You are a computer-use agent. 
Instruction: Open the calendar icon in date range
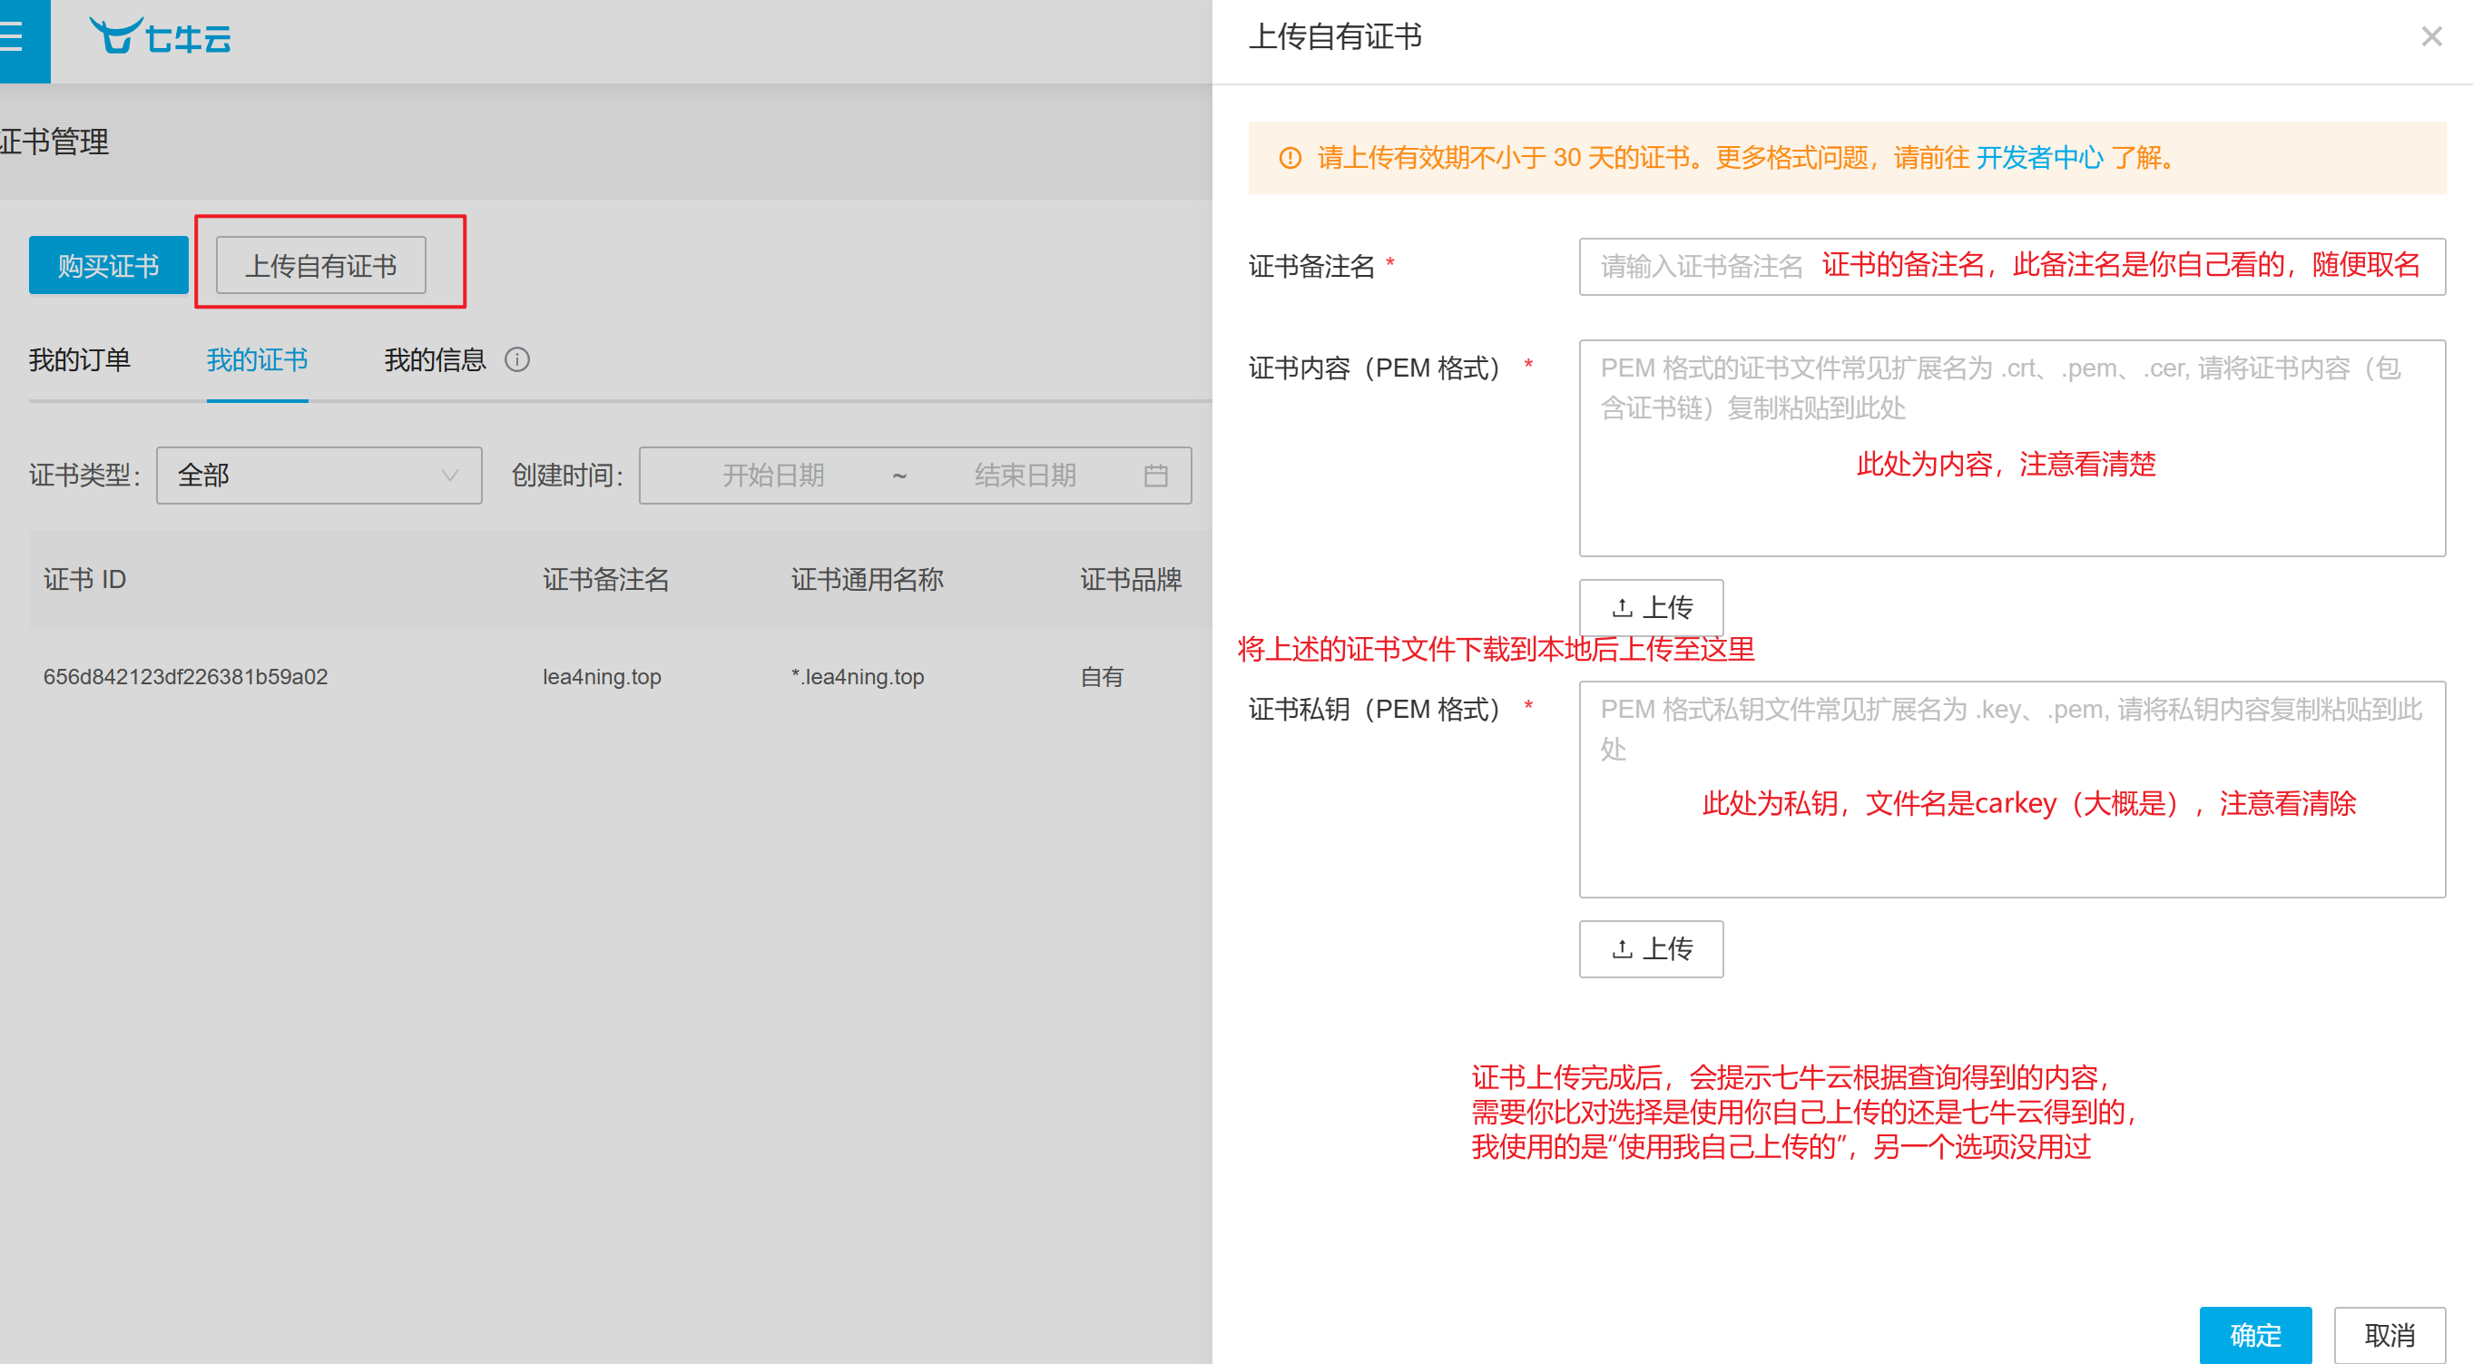1156,476
